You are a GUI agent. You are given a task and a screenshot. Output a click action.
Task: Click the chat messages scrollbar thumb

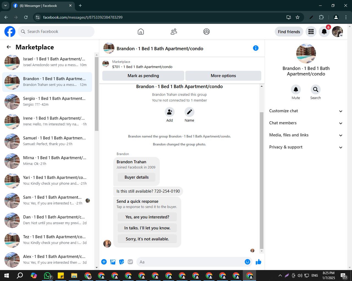262,180
